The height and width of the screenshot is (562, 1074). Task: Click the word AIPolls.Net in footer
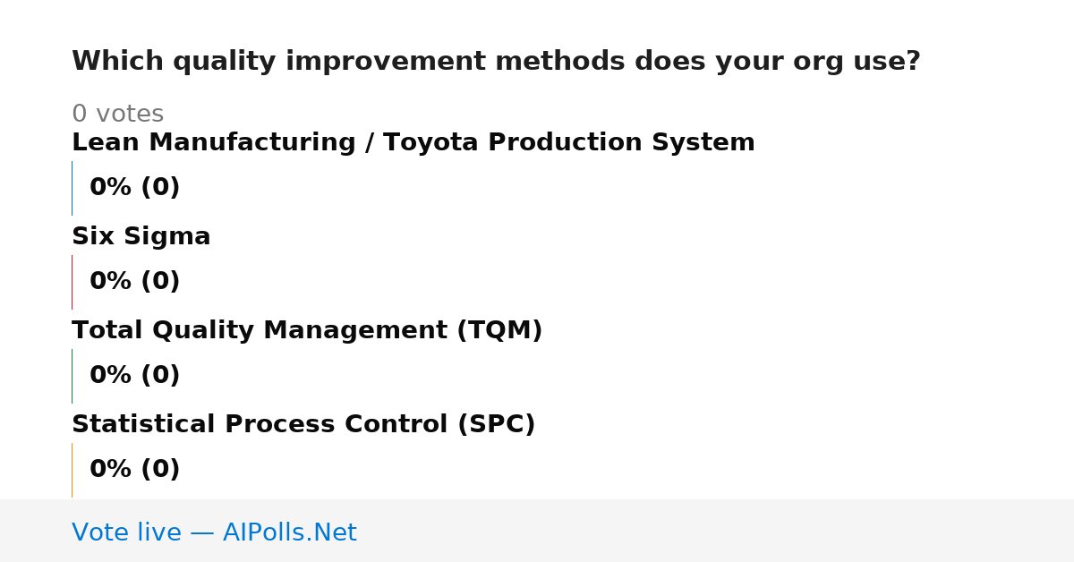290,532
